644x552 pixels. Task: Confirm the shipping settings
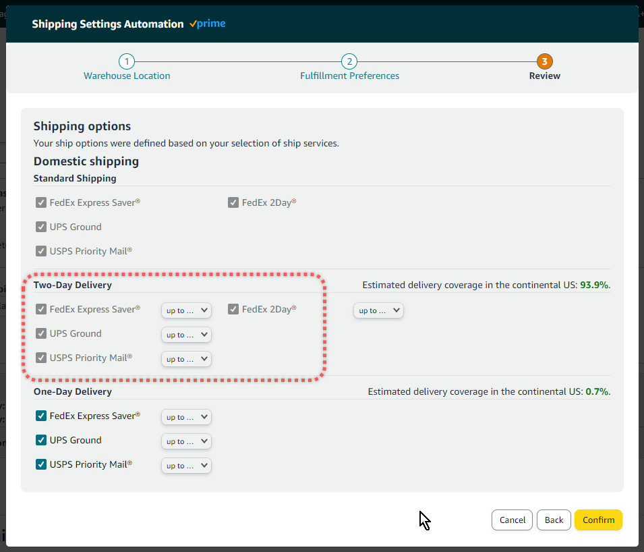point(598,520)
